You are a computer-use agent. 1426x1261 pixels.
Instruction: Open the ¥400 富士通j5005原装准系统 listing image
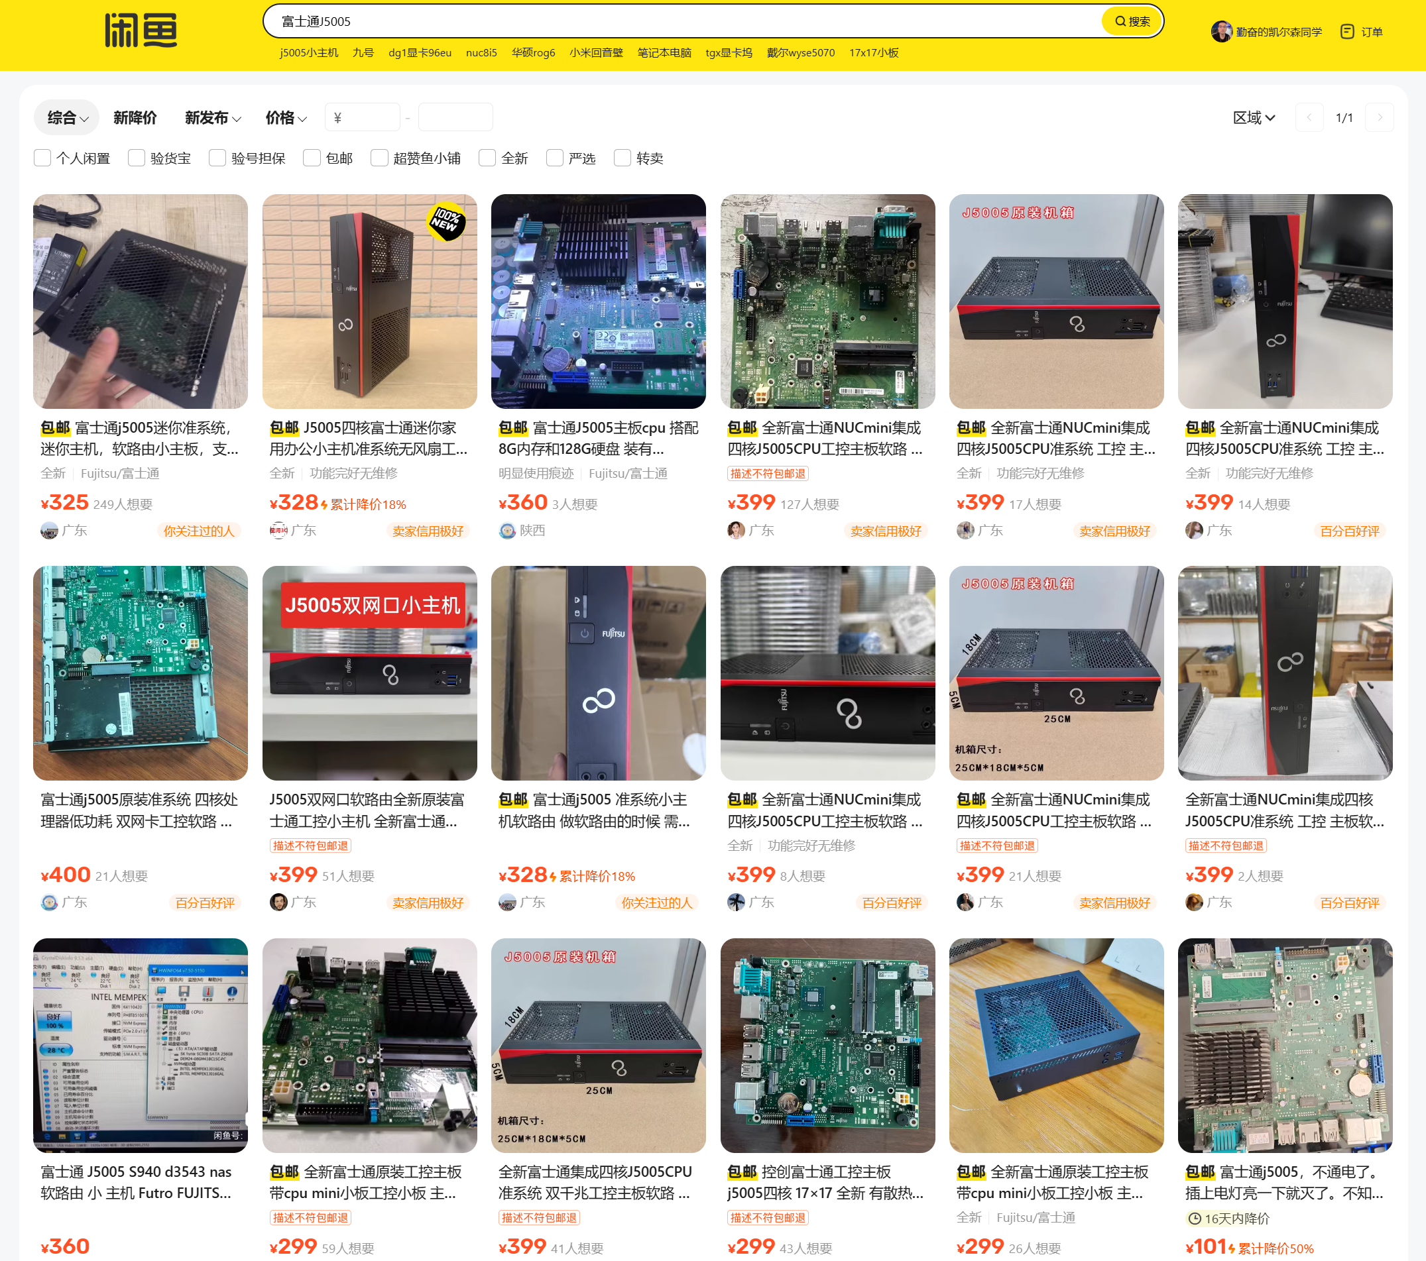[x=141, y=673]
